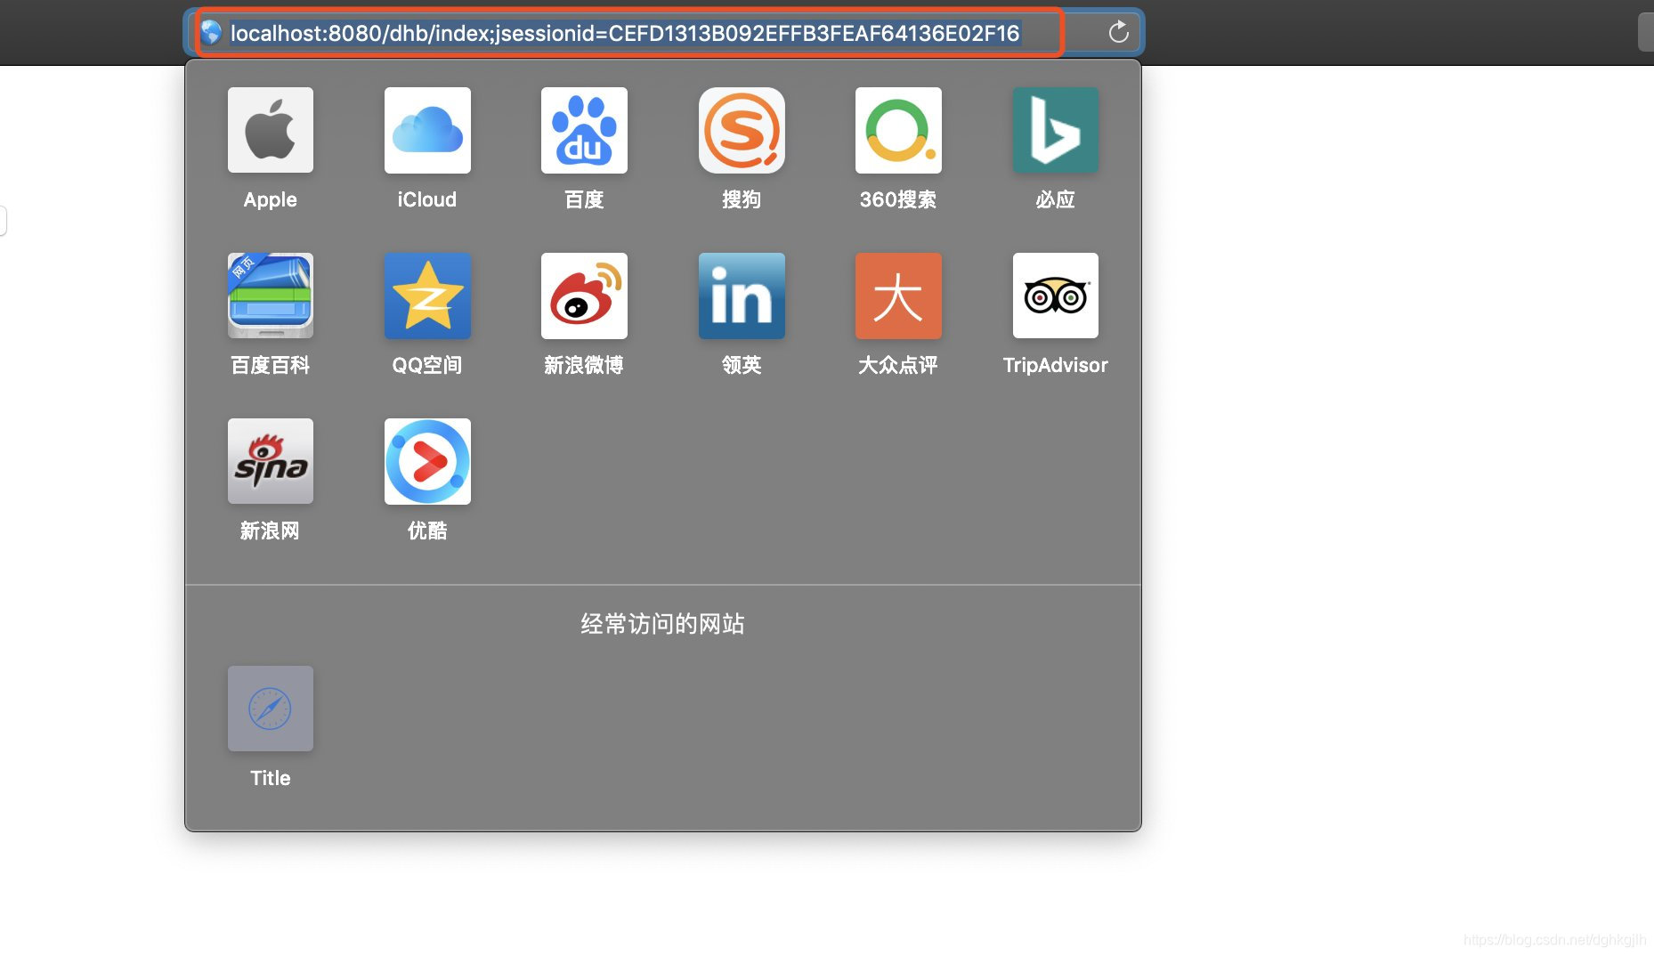Screen dimensions: 1654x956
Task: Open the Apple favorite
Action: 271,130
